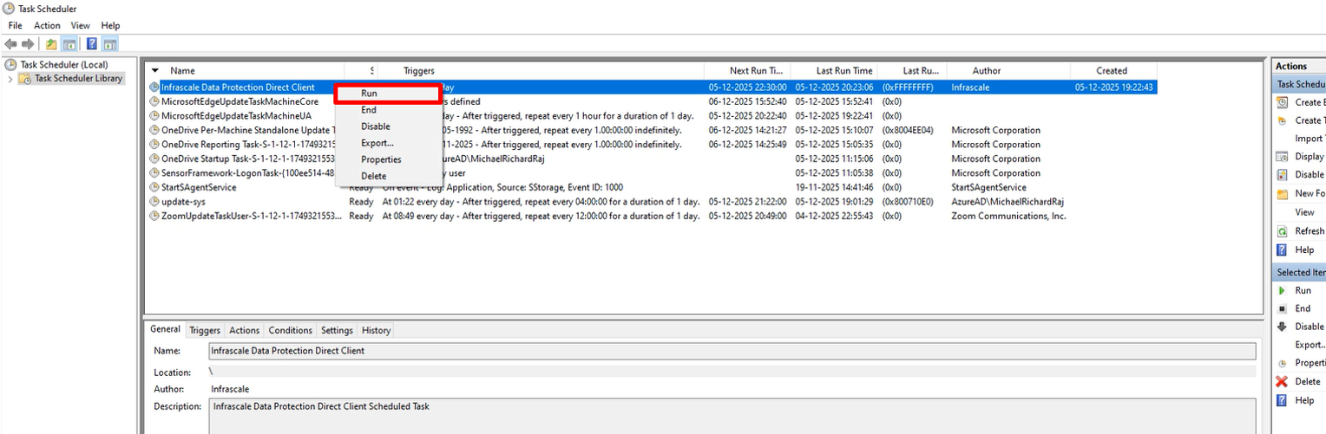Open the History tab
Screen dimensions: 1326x434
376,330
